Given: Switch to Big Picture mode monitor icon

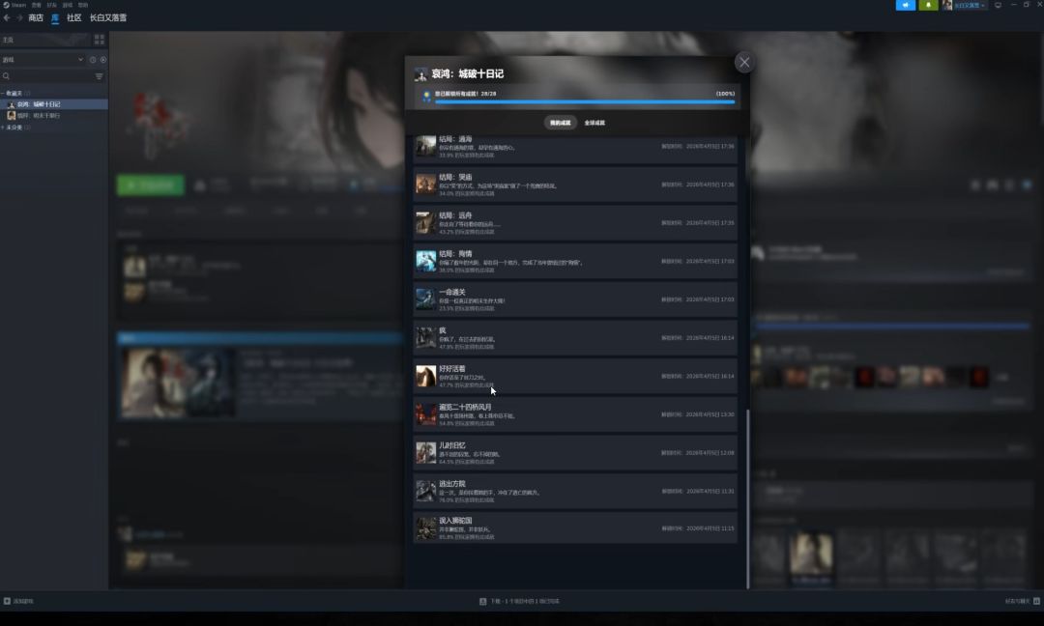Looking at the screenshot, I should (x=998, y=5).
